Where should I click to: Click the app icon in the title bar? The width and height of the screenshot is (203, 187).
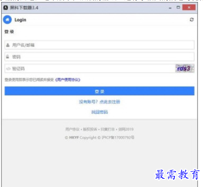click(6, 7)
